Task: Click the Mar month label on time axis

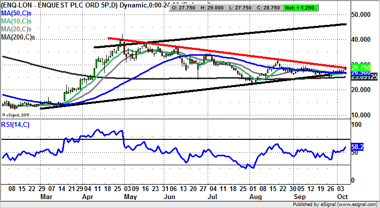Action: point(46,197)
